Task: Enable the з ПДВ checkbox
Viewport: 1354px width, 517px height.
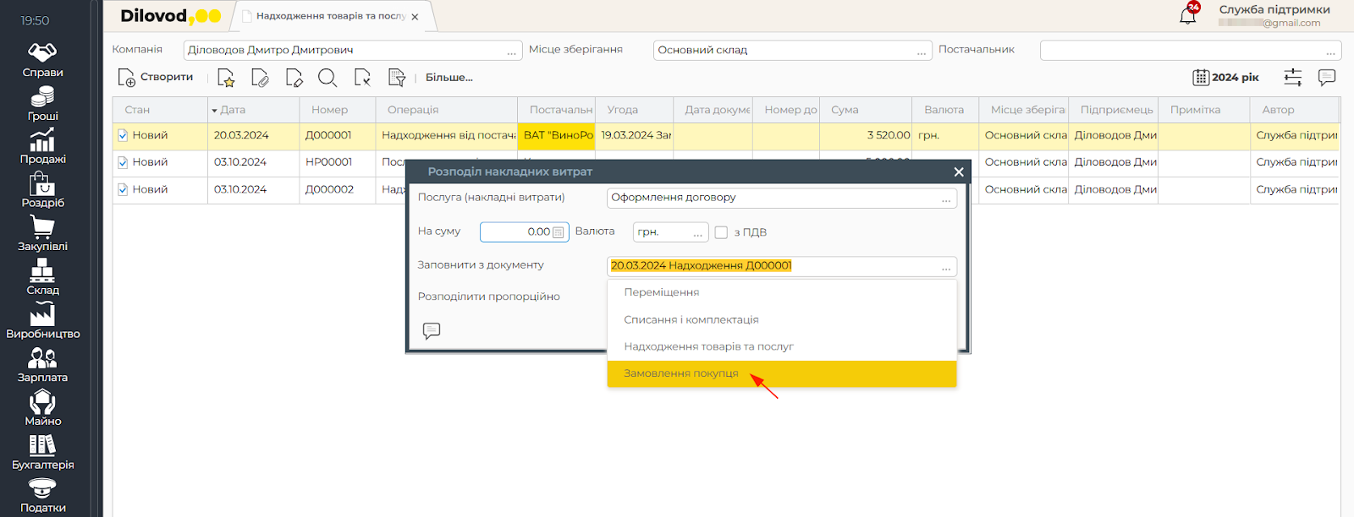Action: (721, 232)
